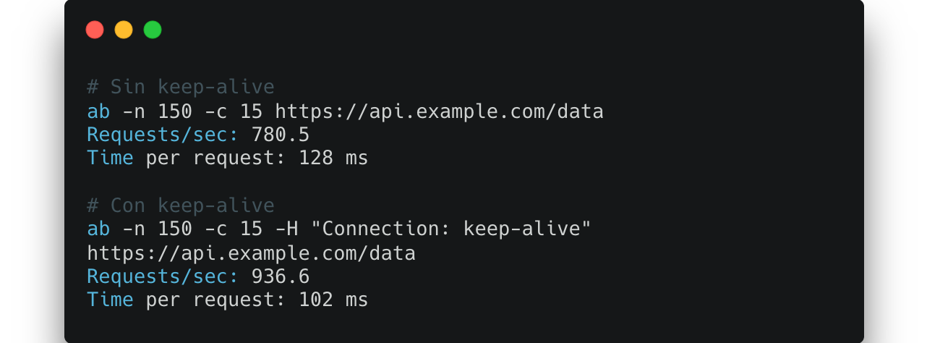Click the green maximize window dot

coord(153,30)
